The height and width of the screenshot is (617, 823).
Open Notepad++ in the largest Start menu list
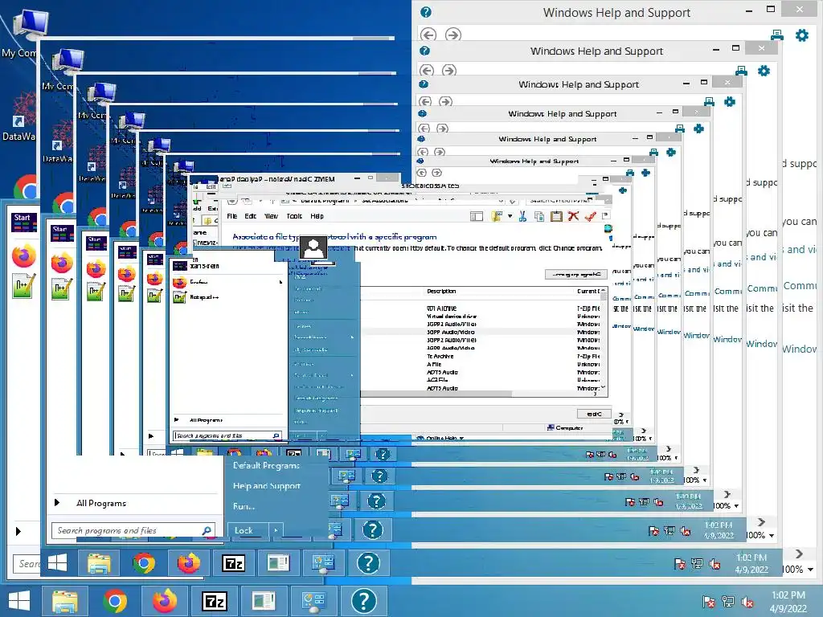[x=23, y=286]
